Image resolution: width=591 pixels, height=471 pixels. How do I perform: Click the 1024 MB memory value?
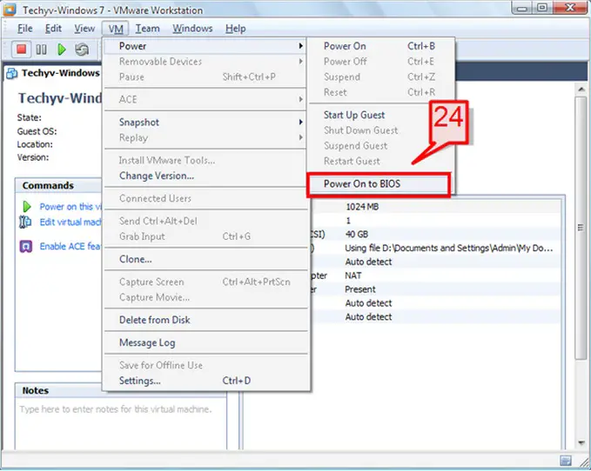pyautogui.click(x=362, y=207)
